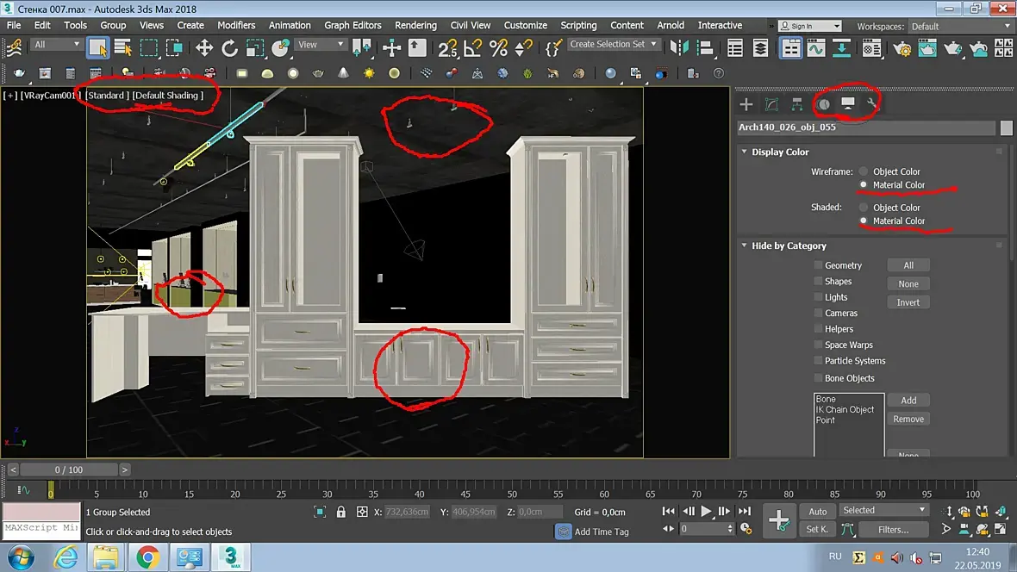Select the Move tool in main toolbar
The image size is (1017, 572).
point(204,47)
